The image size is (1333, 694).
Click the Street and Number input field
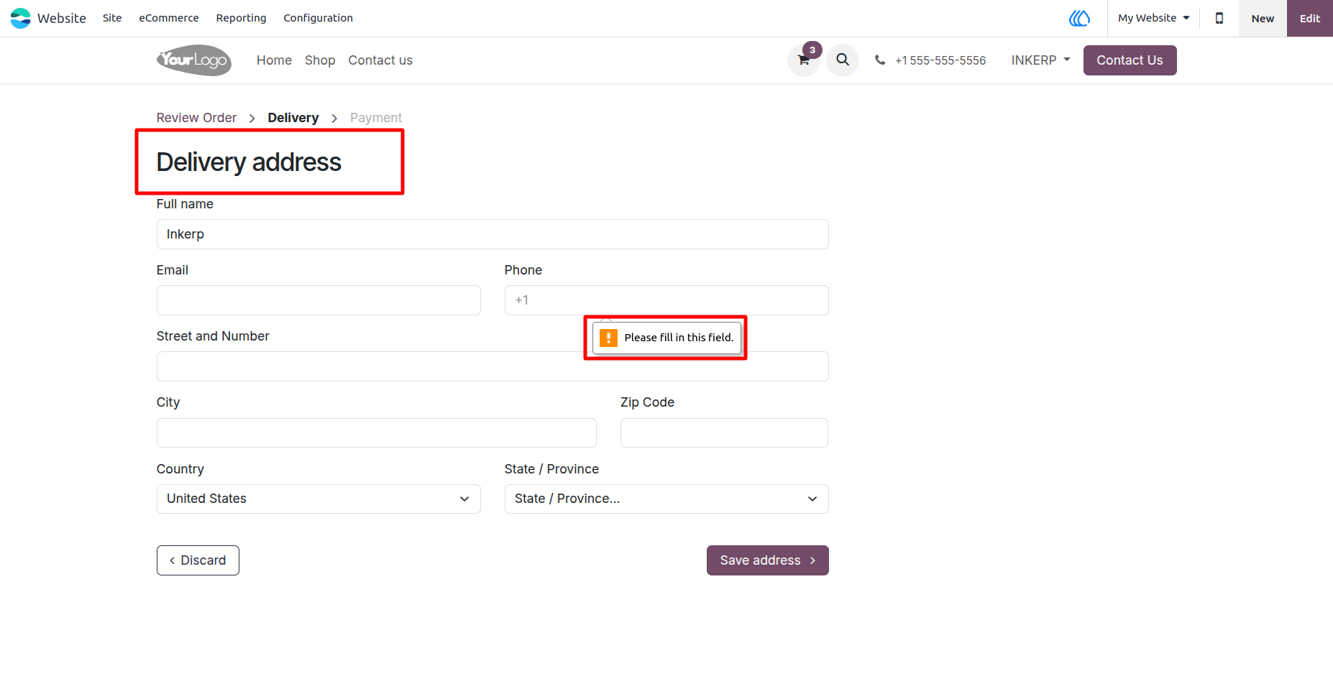pyautogui.click(x=493, y=366)
